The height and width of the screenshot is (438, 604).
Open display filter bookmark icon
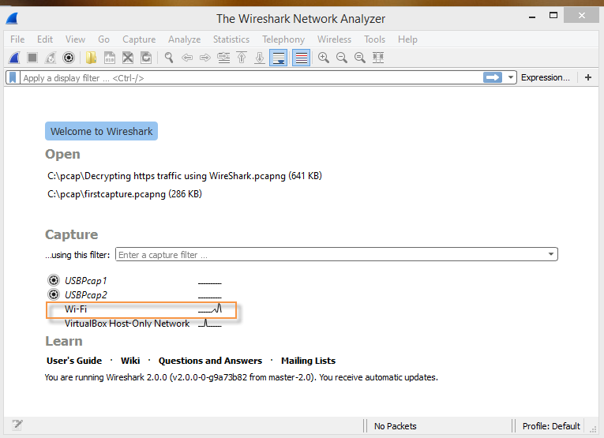click(x=13, y=78)
